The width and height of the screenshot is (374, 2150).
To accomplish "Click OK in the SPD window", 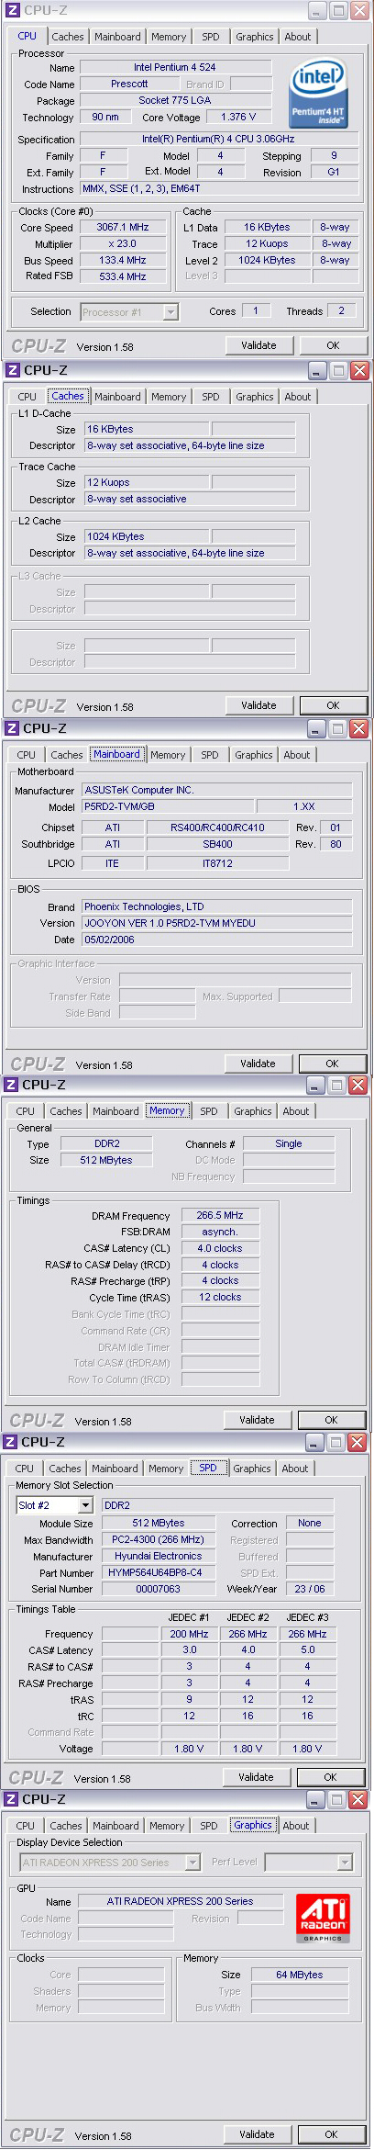I will (330, 1777).
